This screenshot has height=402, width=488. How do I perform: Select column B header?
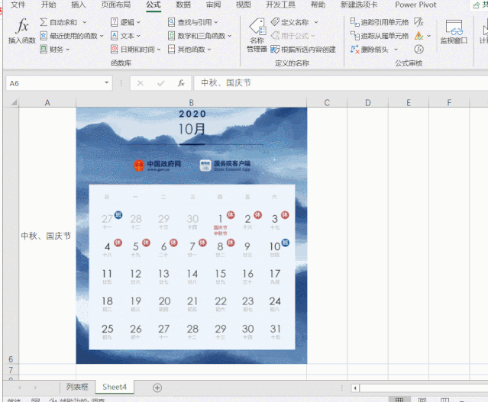pyautogui.click(x=192, y=102)
